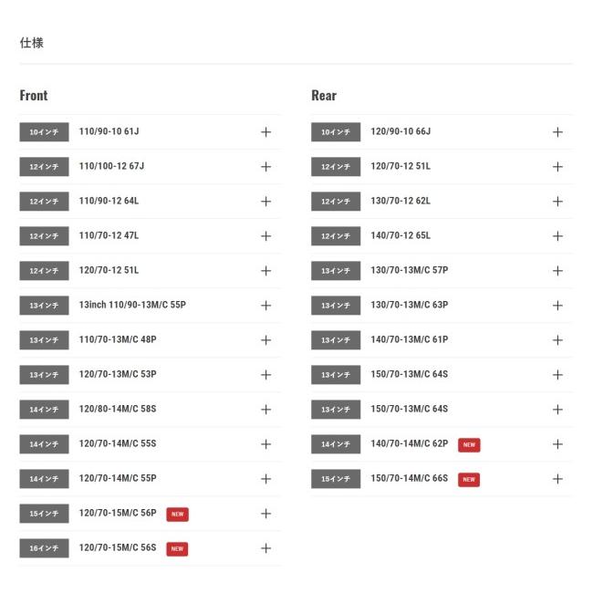Viewport: 593px width, 593px height.
Task: Click the 16インチ badge in Front list
Action: click(x=44, y=548)
